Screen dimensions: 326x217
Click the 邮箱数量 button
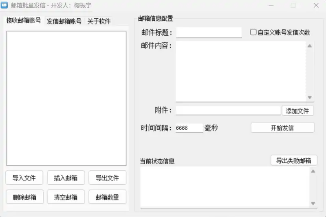click(x=107, y=197)
